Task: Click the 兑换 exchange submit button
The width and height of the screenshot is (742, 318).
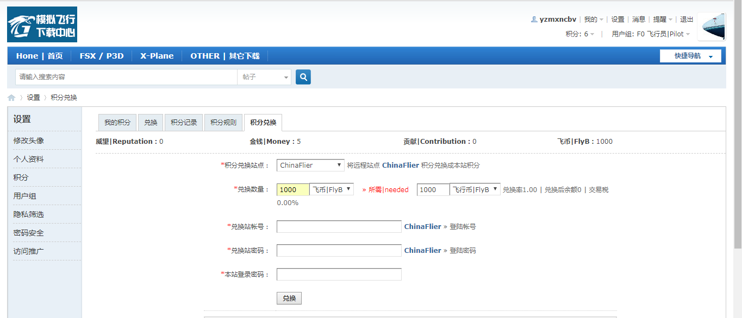Action: coord(289,298)
